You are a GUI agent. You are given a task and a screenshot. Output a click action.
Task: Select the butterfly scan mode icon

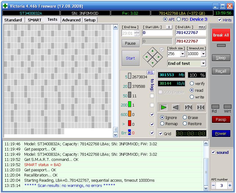(x=201, y=107)
